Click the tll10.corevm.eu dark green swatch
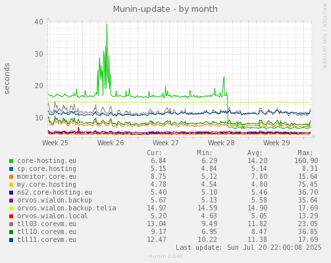 point(11,232)
